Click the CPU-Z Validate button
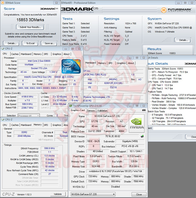 point(58,194)
